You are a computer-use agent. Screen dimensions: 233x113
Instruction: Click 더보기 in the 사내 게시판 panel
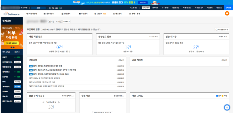tap(224, 60)
